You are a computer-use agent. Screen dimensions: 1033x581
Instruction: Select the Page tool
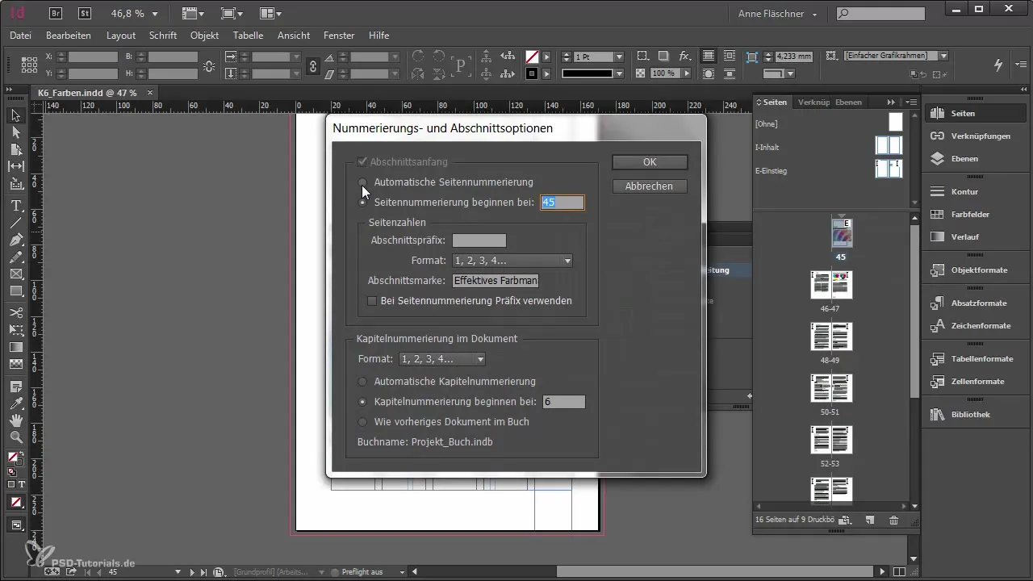pos(15,149)
